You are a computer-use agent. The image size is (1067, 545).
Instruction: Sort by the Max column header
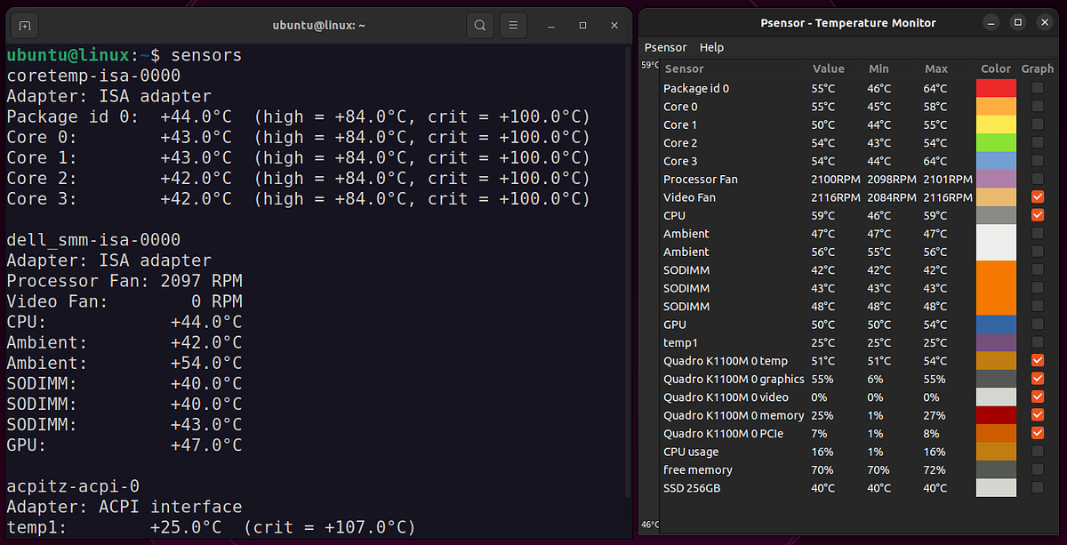click(936, 68)
